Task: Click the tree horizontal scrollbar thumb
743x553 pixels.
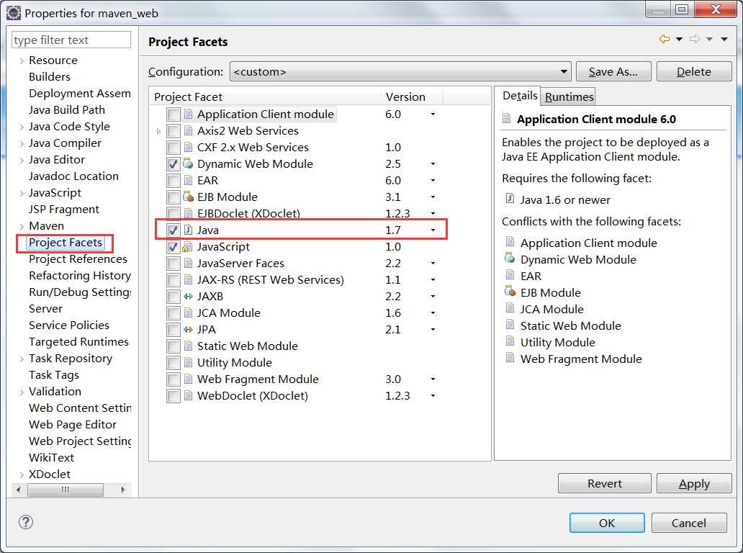Action: click(66, 490)
